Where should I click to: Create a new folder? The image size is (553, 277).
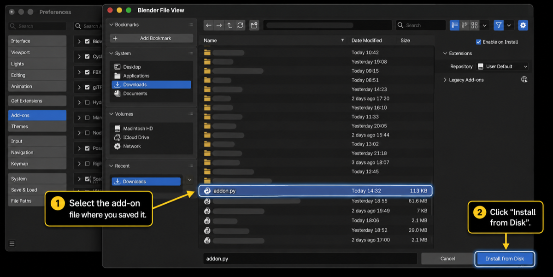(x=254, y=25)
